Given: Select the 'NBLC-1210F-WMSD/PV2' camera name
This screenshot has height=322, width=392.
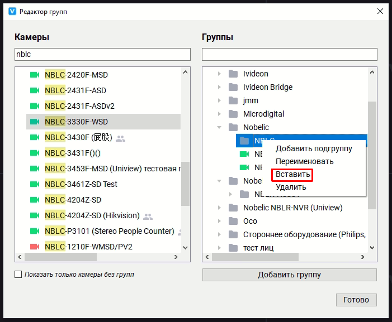Looking at the screenshot, I should click(x=88, y=247).
